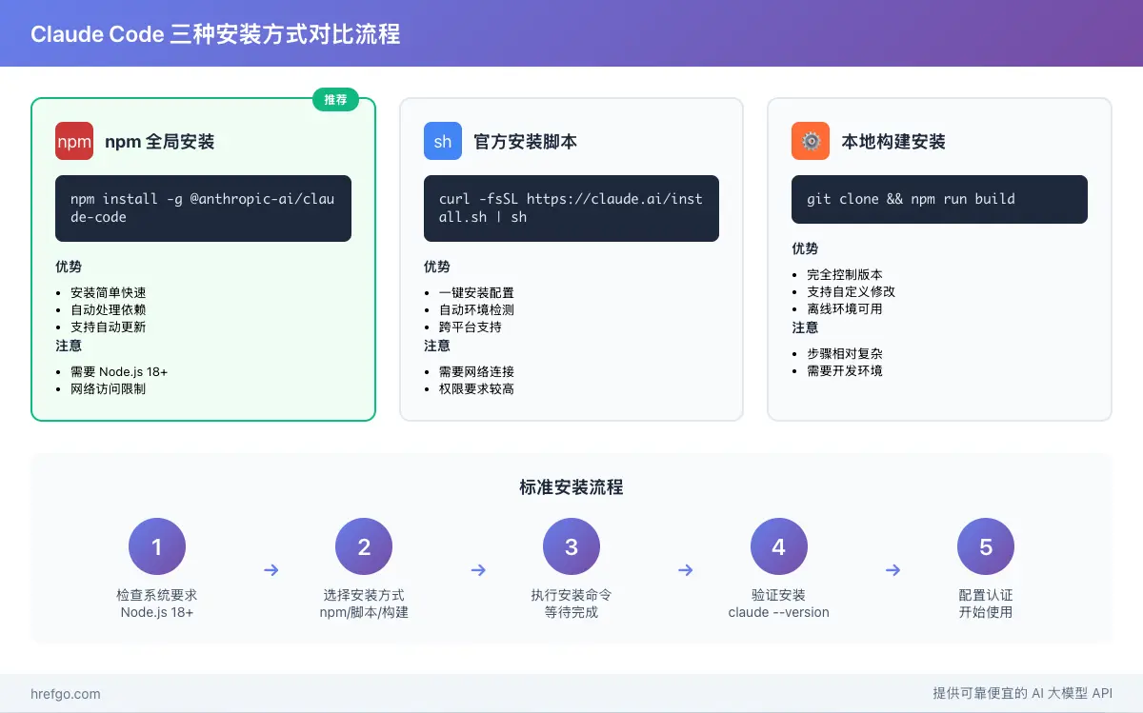
Task: Select the step 4 circle
Action: 779,547
